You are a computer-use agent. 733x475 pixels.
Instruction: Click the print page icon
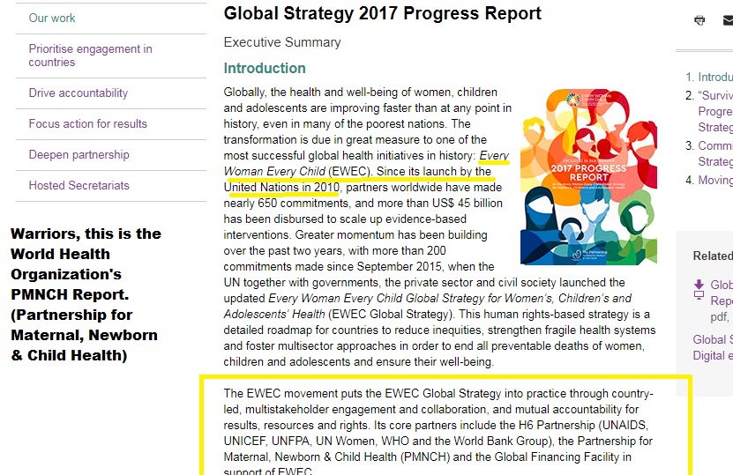pyautogui.click(x=699, y=20)
